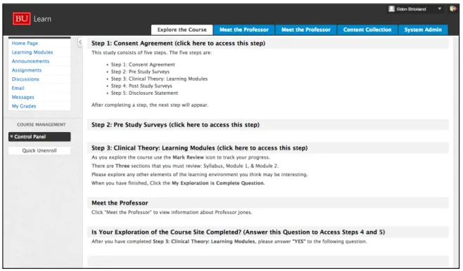Open Step 1: Consent Agreement heading

(178, 44)
